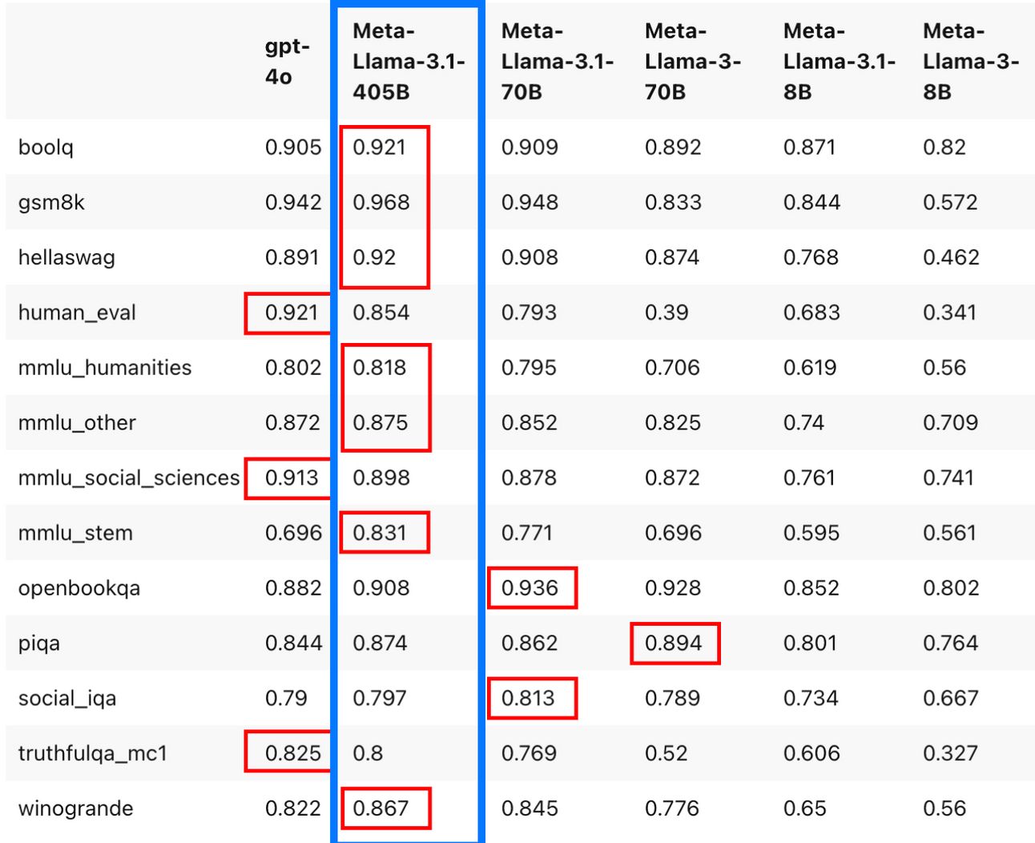Click the human_eval row label
The width and height of the screenshot is (1035, 843).
(x=77, y=313)
